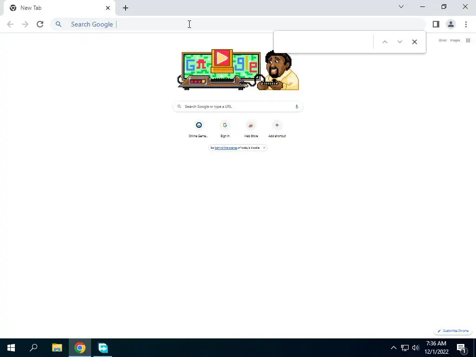The width and height of the screenshot is (476, 357).
Task: Close the New Tab tab
Action: [108, 8]
